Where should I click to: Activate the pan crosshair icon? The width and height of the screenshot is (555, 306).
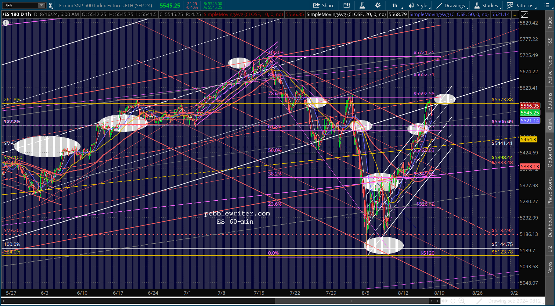453,301
